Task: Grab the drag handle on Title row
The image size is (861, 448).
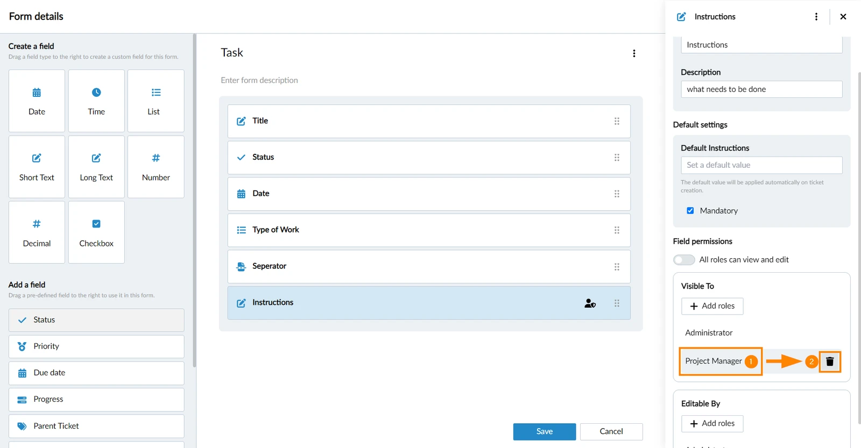Action: point(617,122)
